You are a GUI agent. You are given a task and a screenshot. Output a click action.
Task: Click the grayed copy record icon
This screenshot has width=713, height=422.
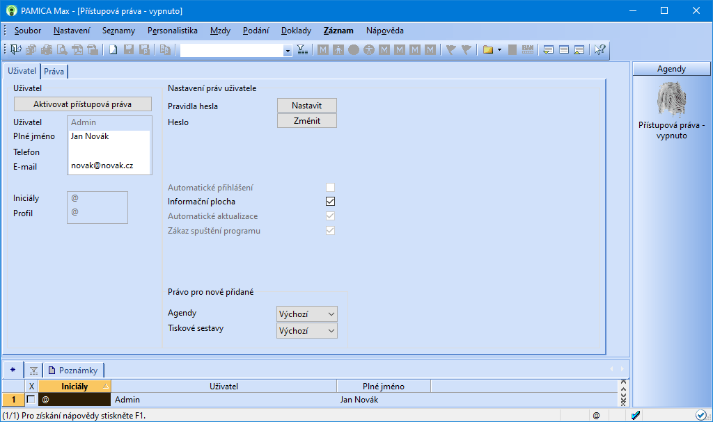point(165,49)
